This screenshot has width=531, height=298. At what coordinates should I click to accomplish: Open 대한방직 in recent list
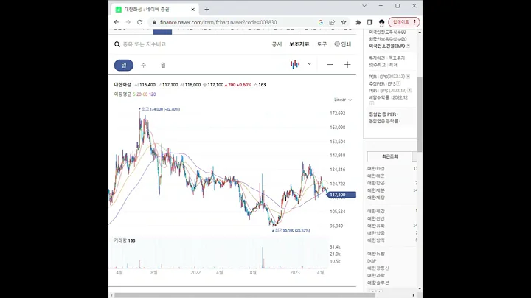pos(376,240)
